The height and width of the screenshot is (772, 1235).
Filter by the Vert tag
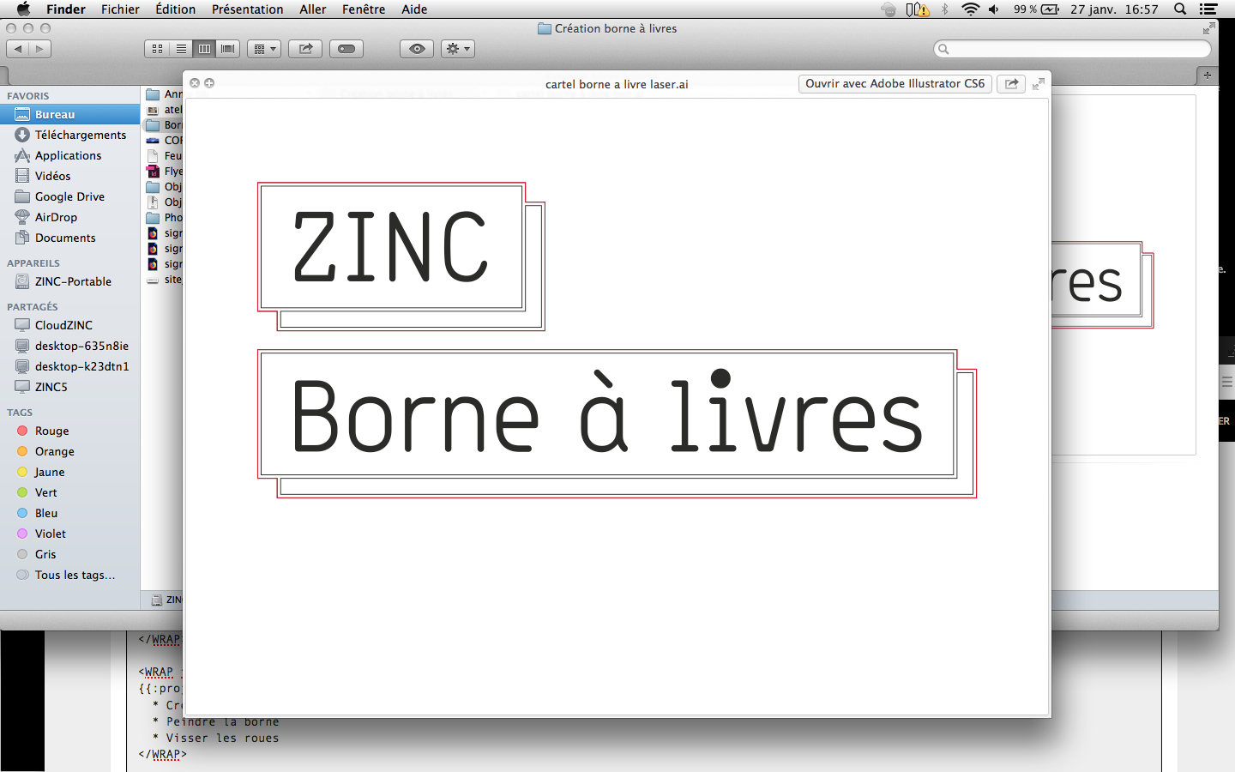[69, 492]
